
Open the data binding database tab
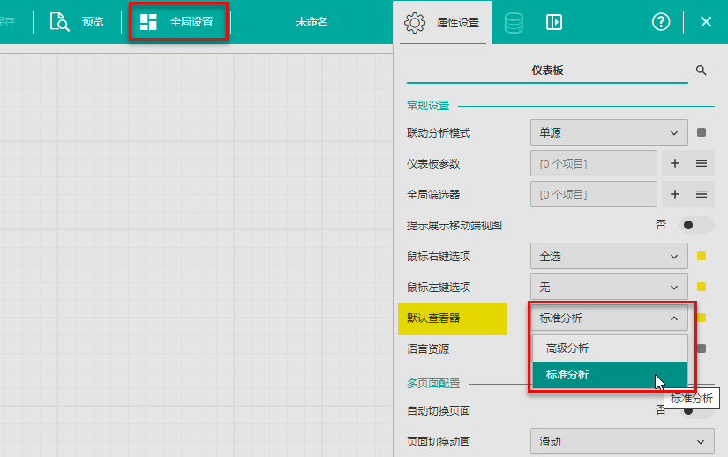point(514,23)
